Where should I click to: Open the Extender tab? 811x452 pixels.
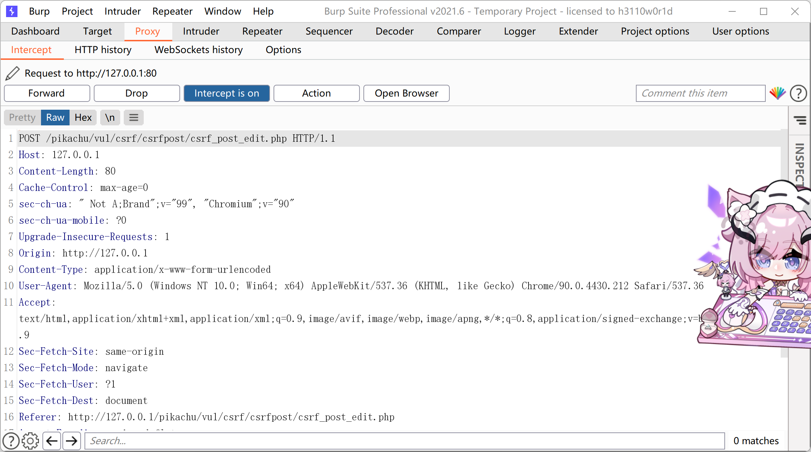click(578, 31)
